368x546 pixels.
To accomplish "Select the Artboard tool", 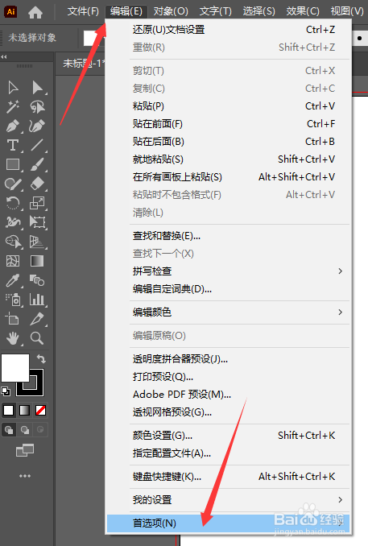I will coord(13,319).
